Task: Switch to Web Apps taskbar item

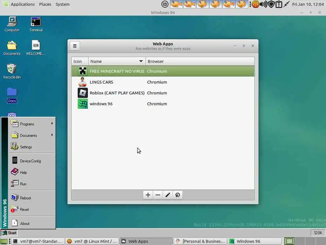Action: pos(146,241)
